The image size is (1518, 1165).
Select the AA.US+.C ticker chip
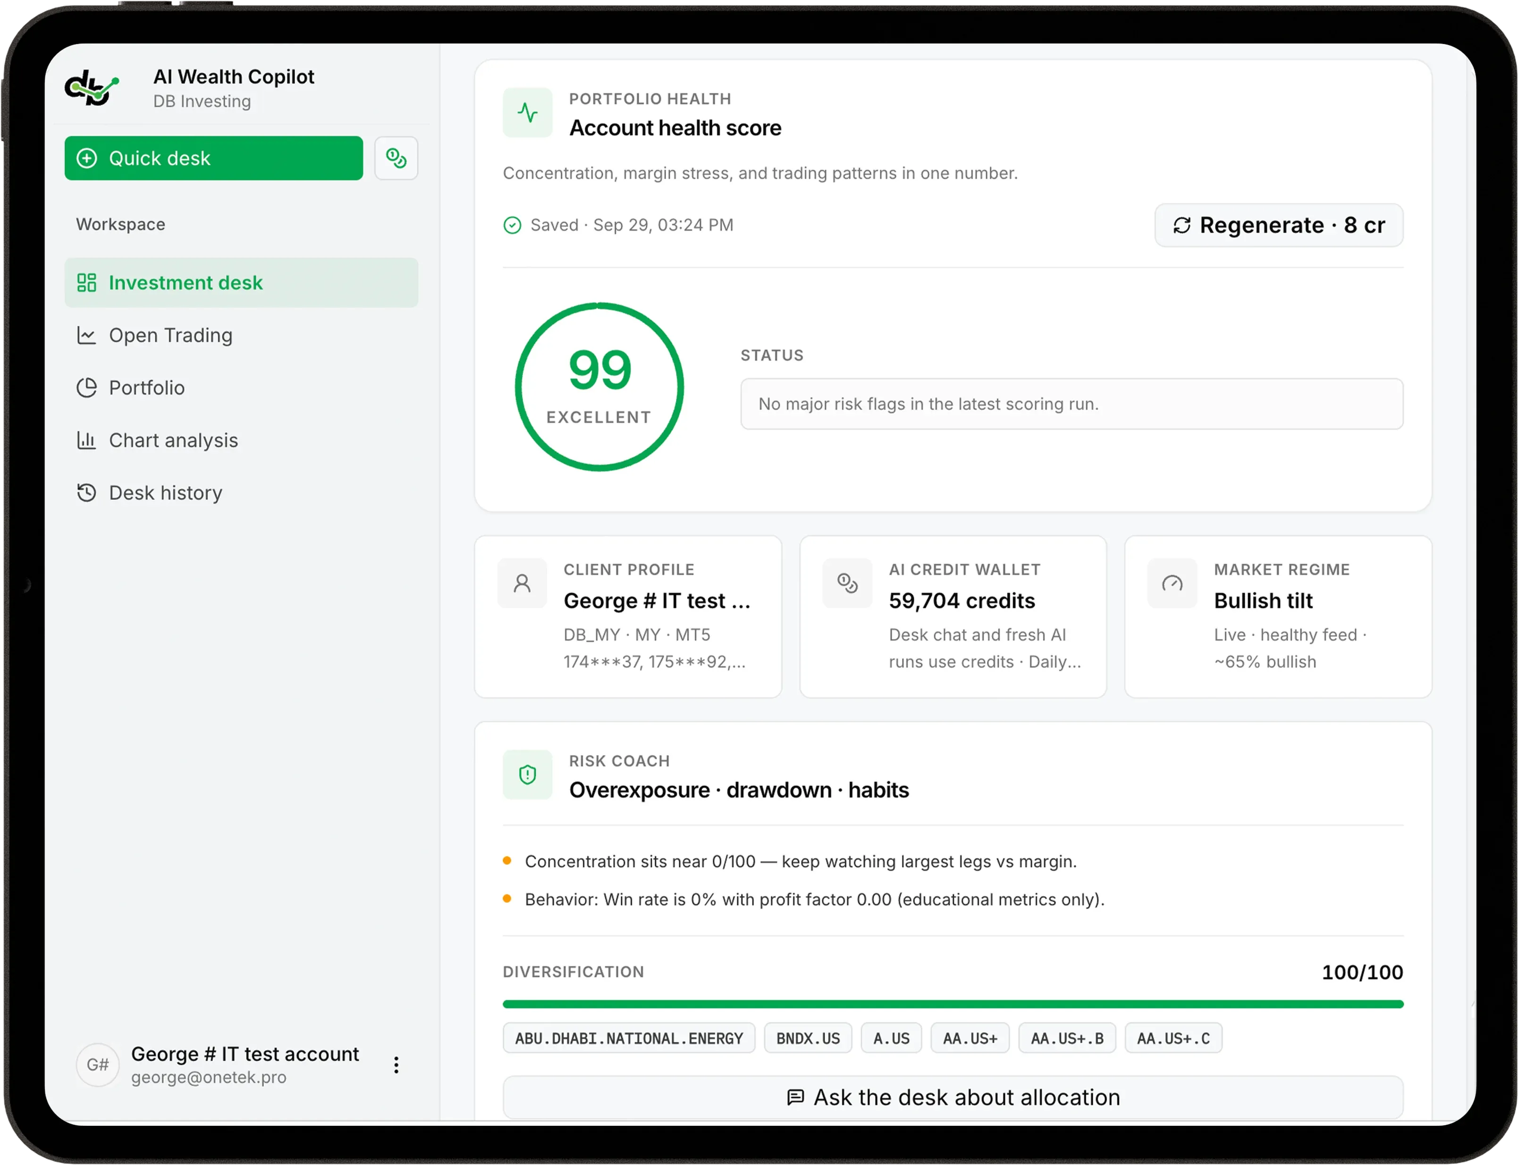click(1174, 1039)
